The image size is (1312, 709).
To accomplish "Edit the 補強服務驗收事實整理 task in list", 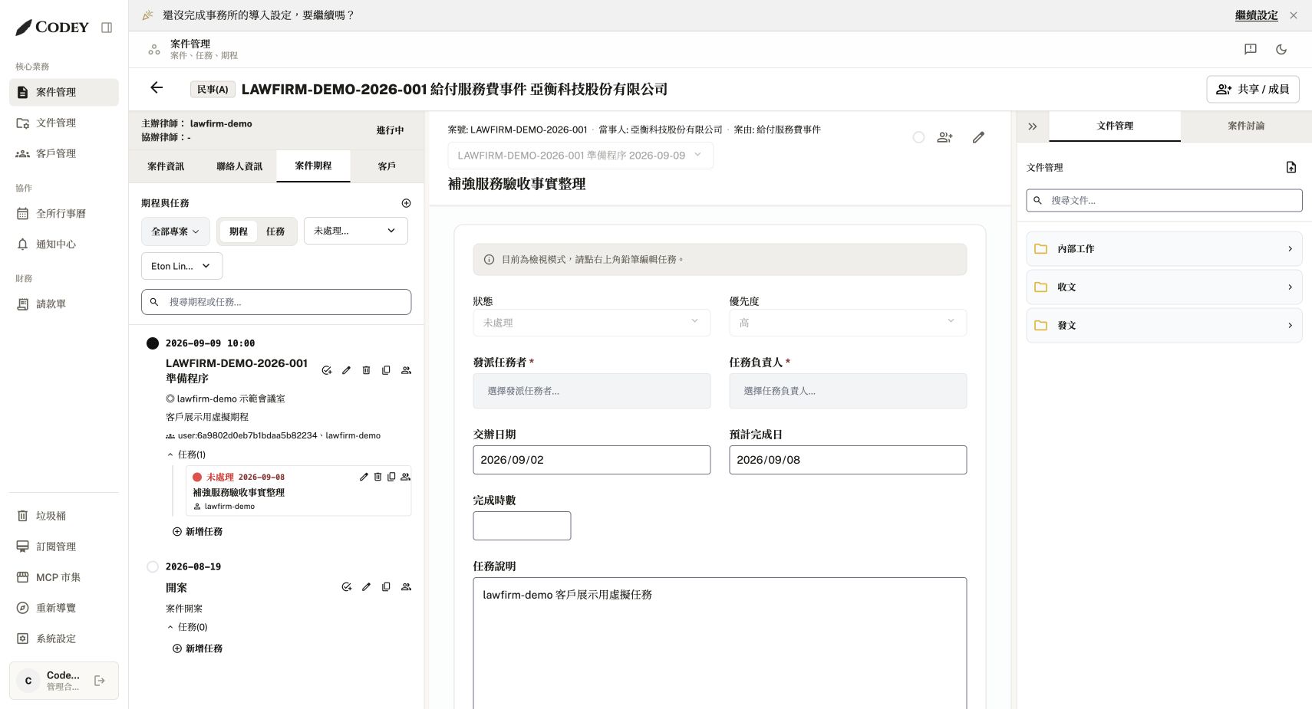I will point(364,477).
